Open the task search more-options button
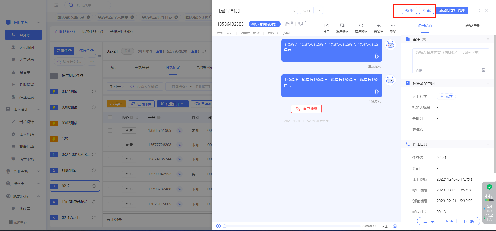496x231 pixels. click(x=92, y=61)
